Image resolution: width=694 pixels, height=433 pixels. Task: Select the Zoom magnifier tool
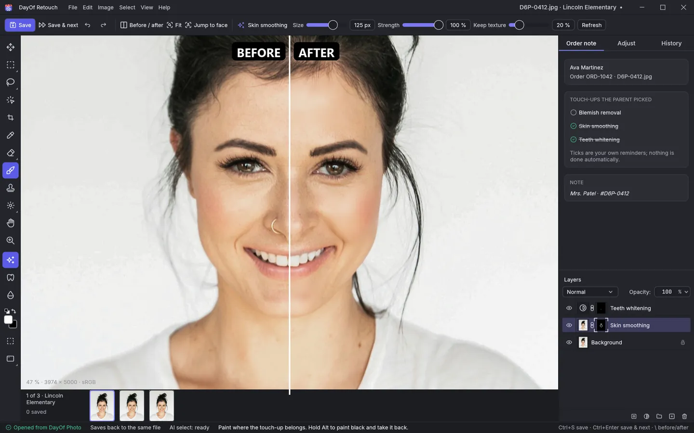(11, 241)
